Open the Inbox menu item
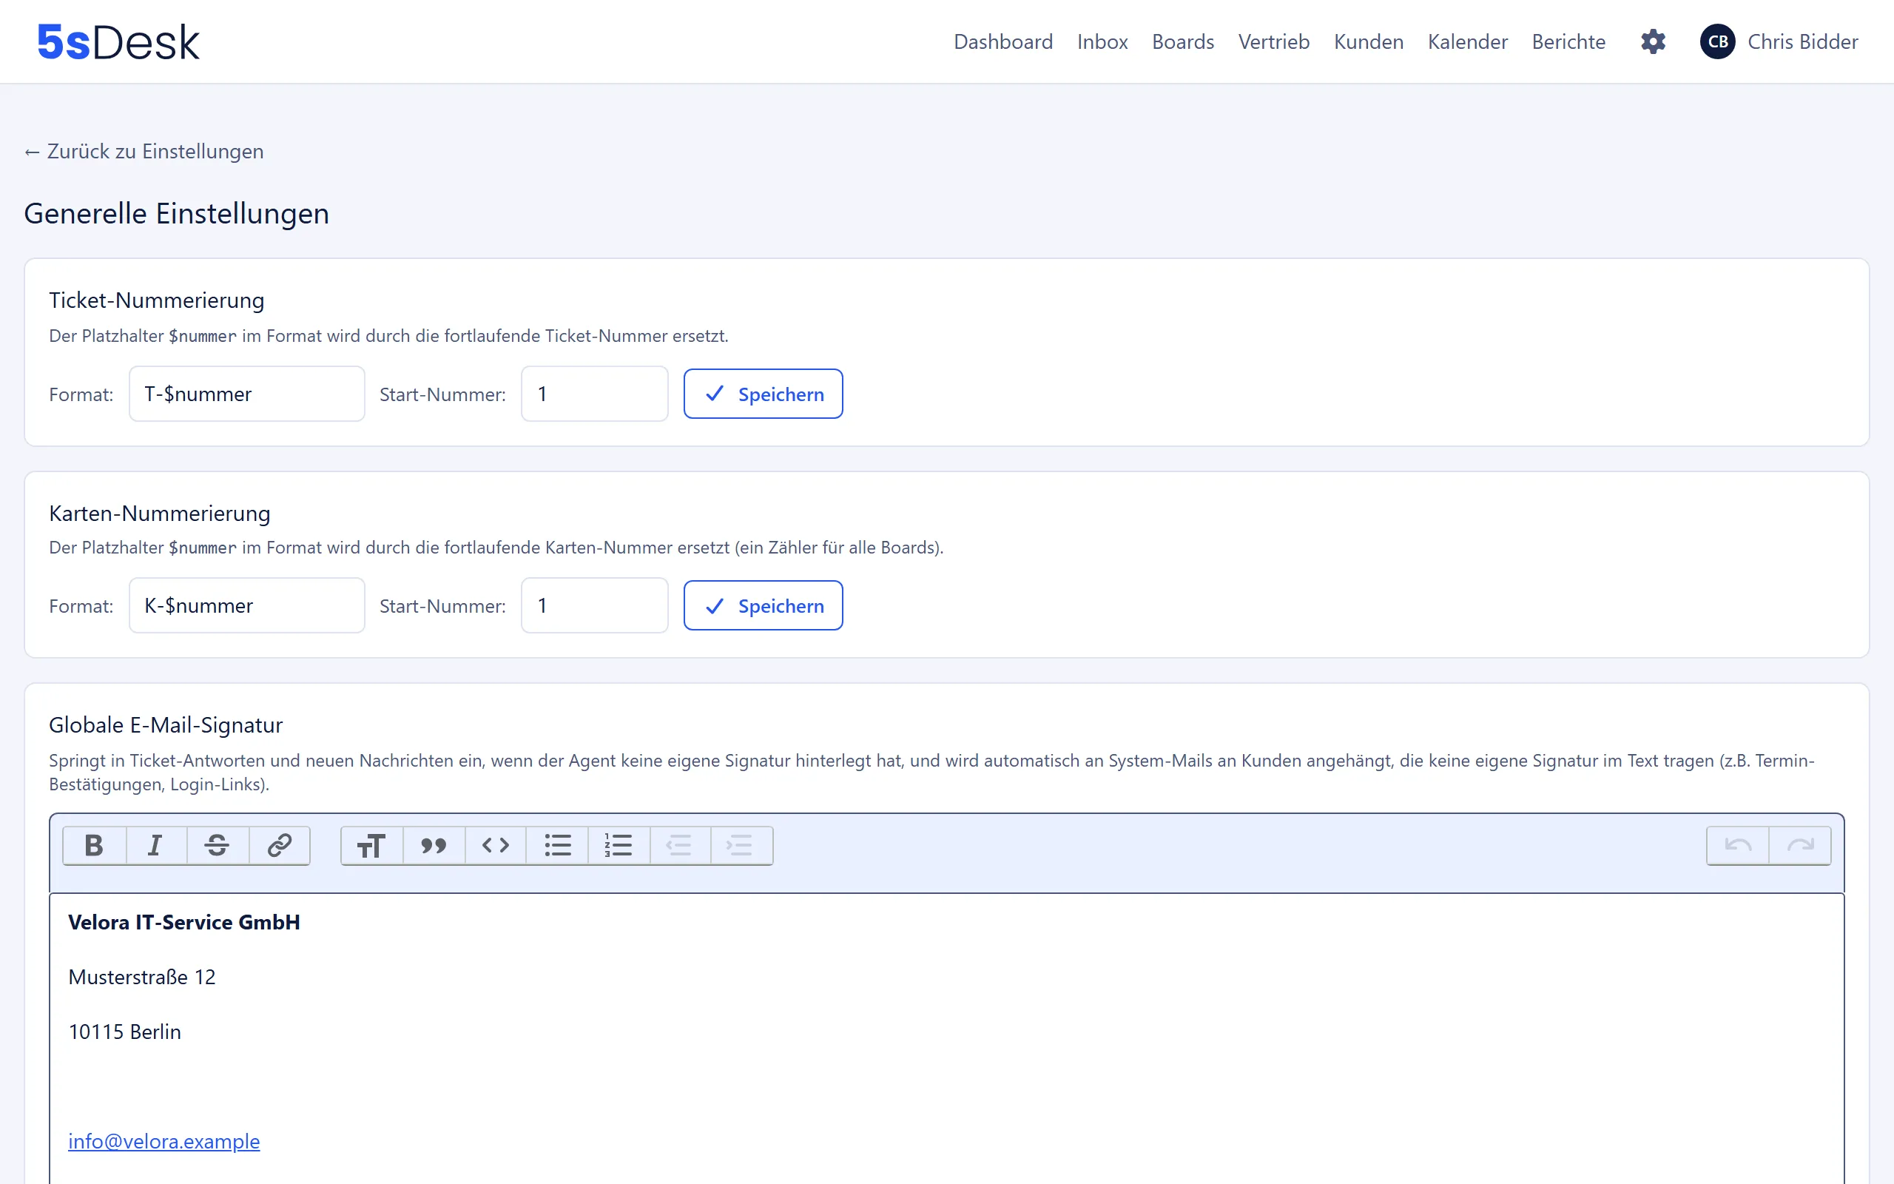Screen dimensions: 1894x1184 tap(1102, 41)
